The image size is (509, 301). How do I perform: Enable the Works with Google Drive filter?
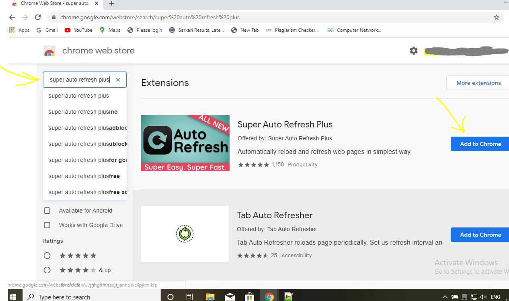(47, 225)
